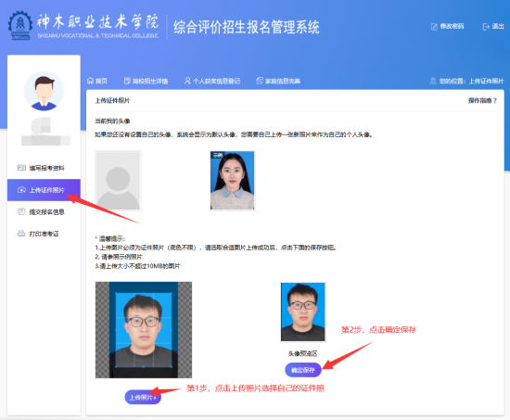Click the 确定保存 save button
The width and height of the screenshot is (510, 420).
coord(303,370)
